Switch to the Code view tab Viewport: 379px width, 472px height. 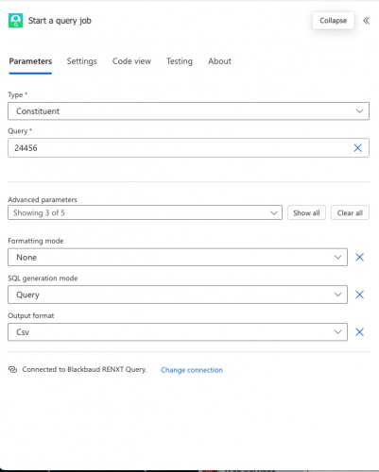[x=131, y=61]
